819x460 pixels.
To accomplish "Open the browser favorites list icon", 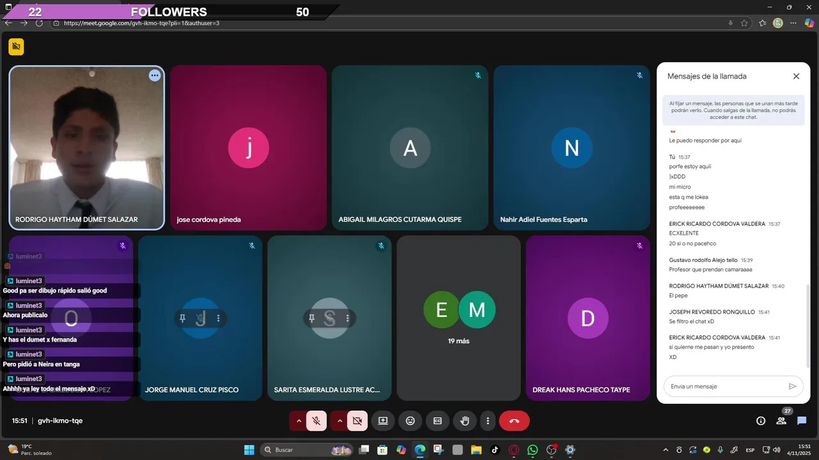I will coord(763,23).
